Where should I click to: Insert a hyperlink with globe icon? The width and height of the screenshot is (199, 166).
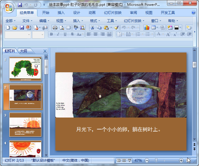tap(163, 28)
